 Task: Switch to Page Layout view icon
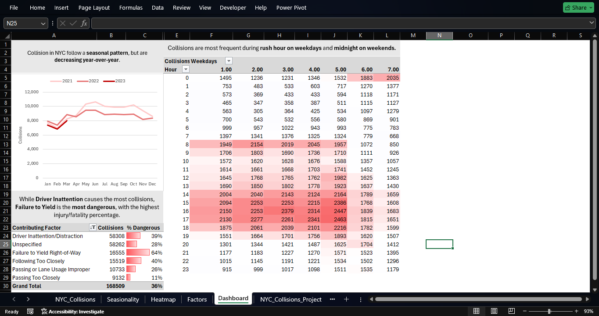coord(494,311)
